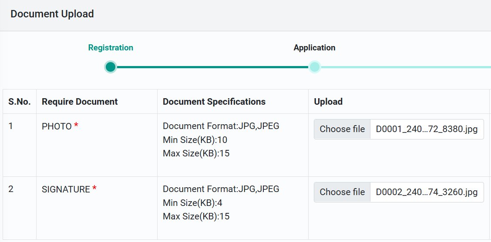Go to the Registration step circle
This screenshot has width=491, height=242.
(110, 67)
